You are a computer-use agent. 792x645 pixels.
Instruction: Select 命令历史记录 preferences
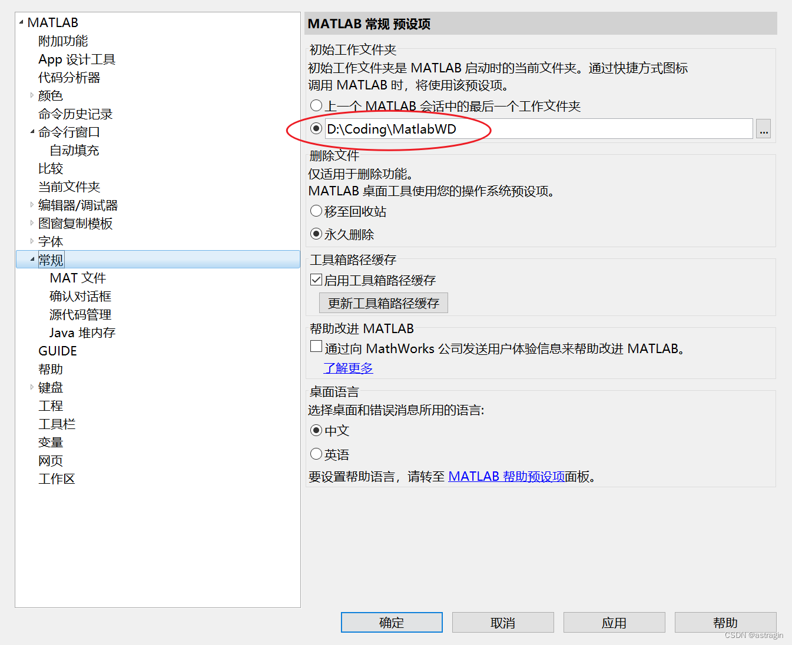(x=74, y=114)
